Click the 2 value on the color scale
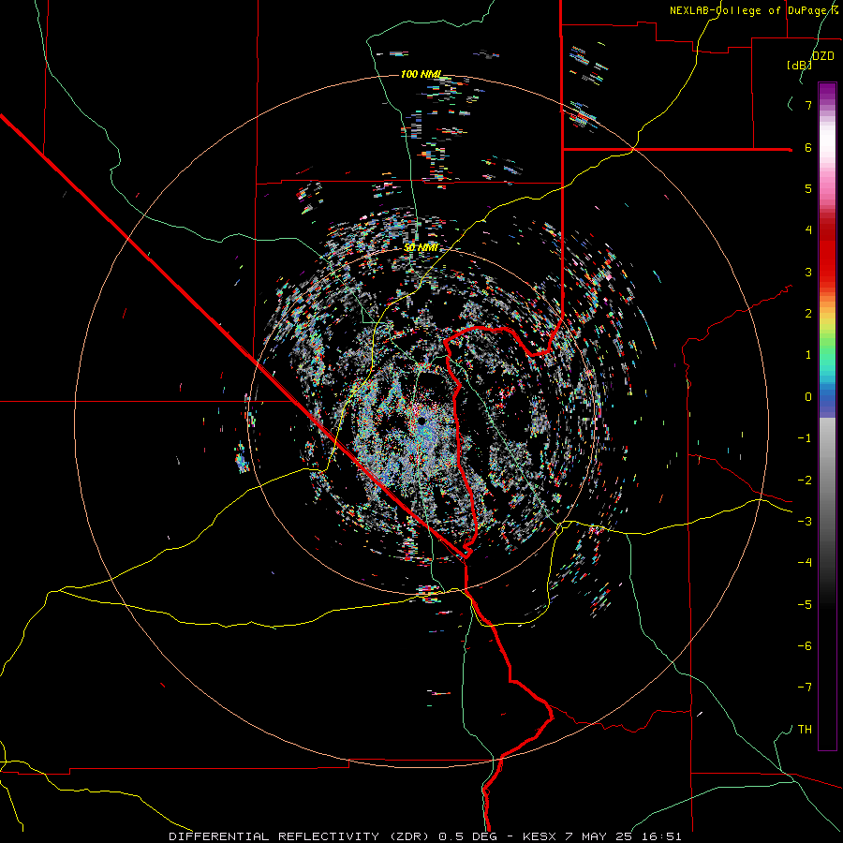 pos(808,314)
